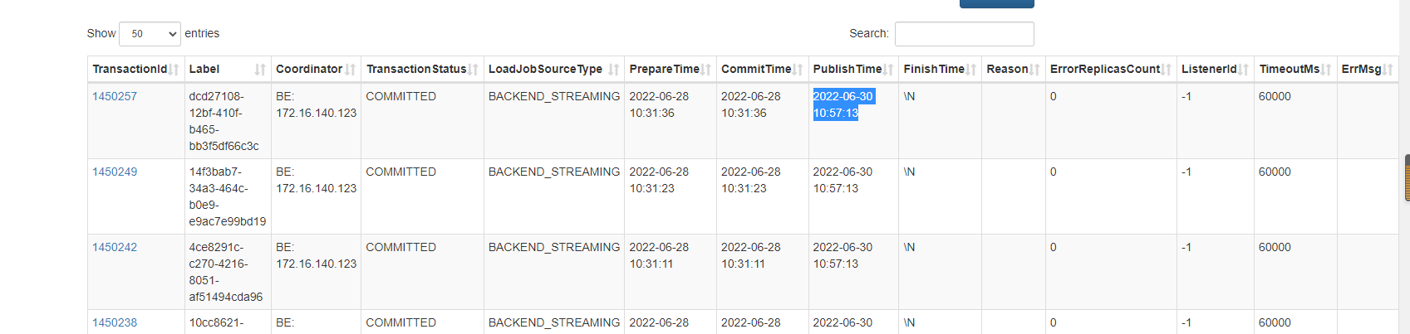The width and height of the screenshot is (1410, 334).
Task: Focus the Search input field
Action: click(x=965, y=34)
